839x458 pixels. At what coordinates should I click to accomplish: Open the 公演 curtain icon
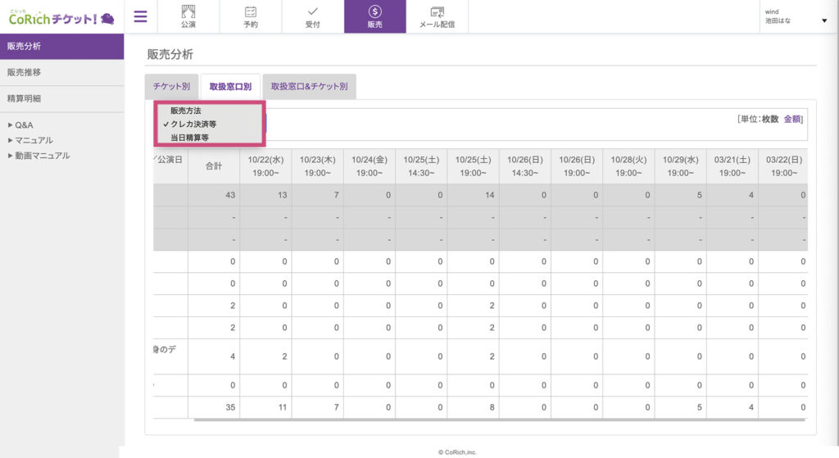(x=188, y=11)
